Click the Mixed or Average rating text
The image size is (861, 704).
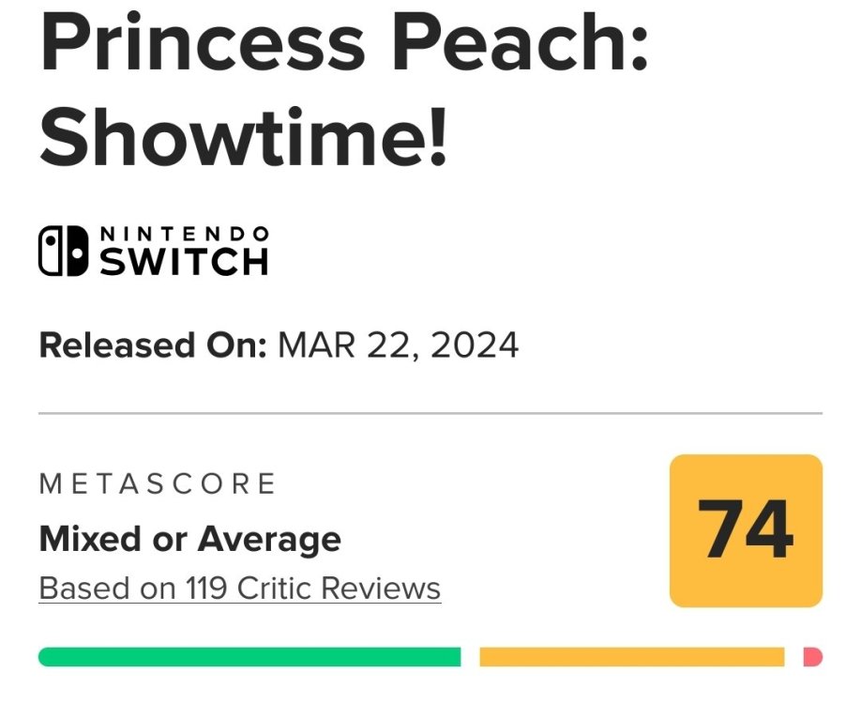[190, 539]
